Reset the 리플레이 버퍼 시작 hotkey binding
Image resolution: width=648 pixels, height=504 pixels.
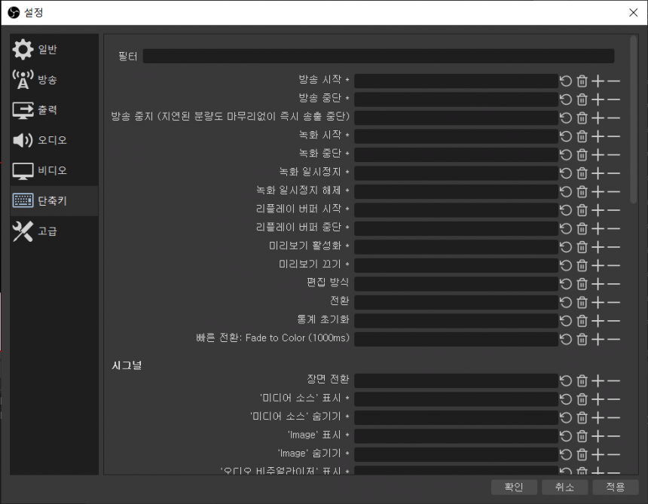click(566, 209)
